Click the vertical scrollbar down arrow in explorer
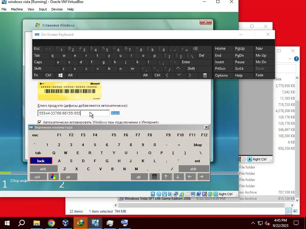 click(x=297, y=200)
